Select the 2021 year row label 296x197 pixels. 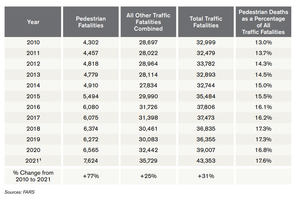click(33, 161)
